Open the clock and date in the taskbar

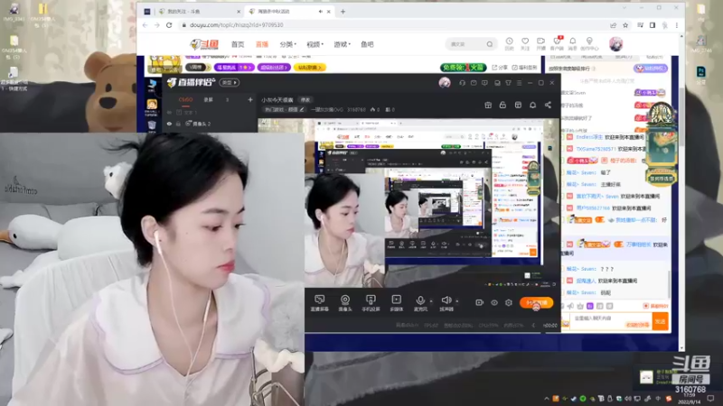(690, 399)
